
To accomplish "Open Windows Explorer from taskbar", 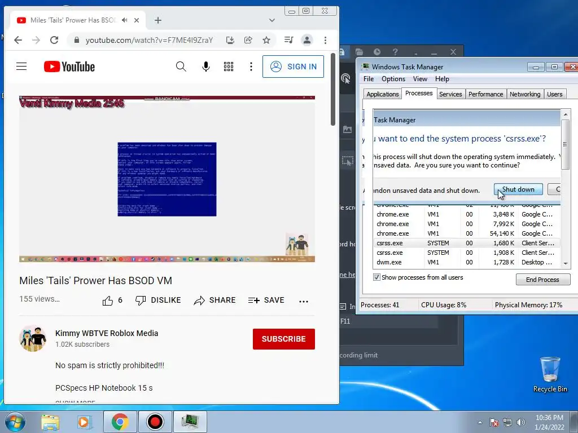I will tap(50, 422).
